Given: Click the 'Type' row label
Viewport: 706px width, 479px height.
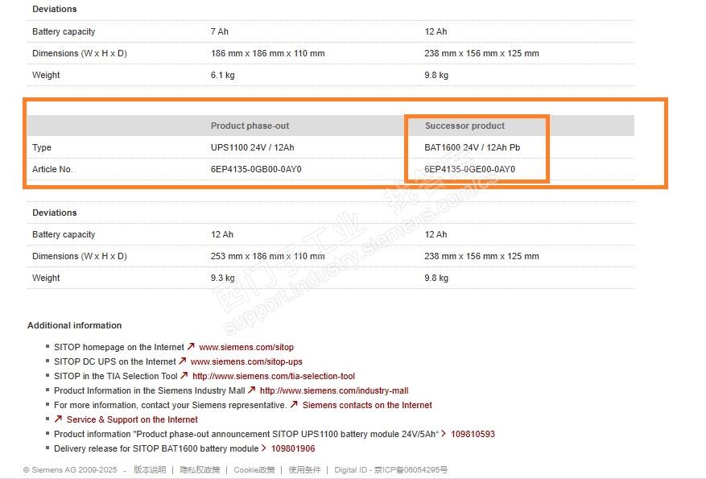Looking at the screenshot, I should [x=42, y=147].
